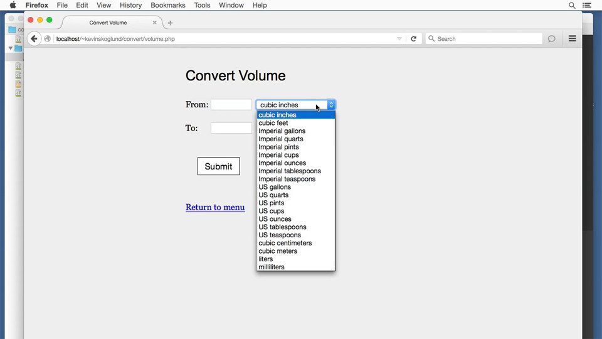The image size is (602, 339).
Task: Select Imperial teaspoons option
Action: click(295, 179)
